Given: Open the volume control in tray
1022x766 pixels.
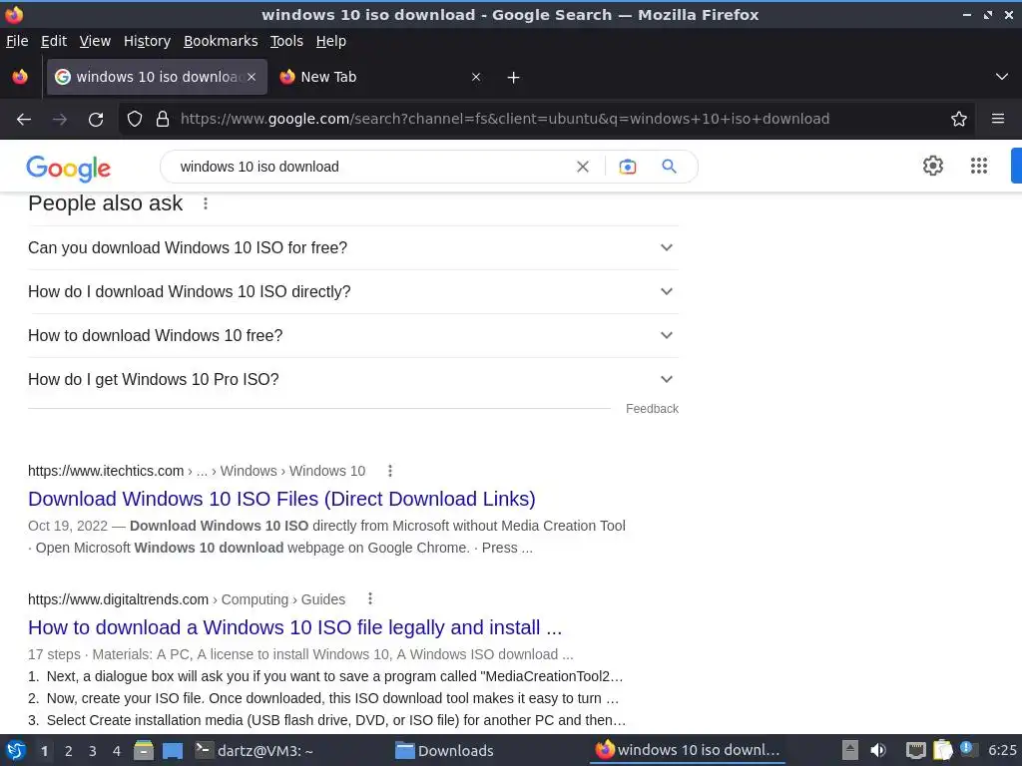Looking at the screenshot, I should (878, 750).
